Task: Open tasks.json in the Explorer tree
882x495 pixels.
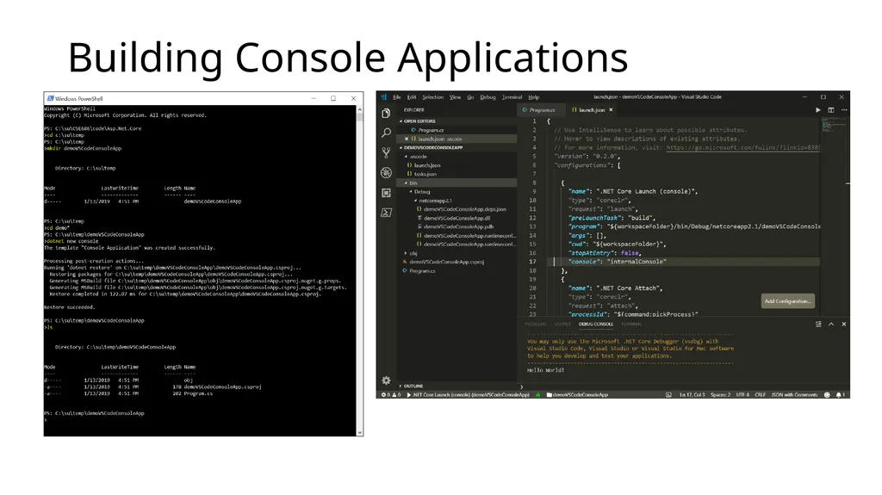Action: 425,174
